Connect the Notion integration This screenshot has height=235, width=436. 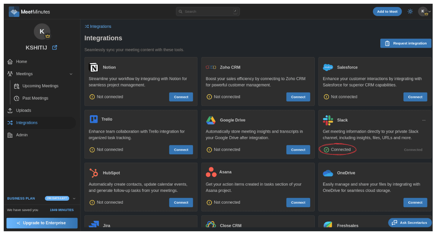pyautogui.click(x=181, y=97)
